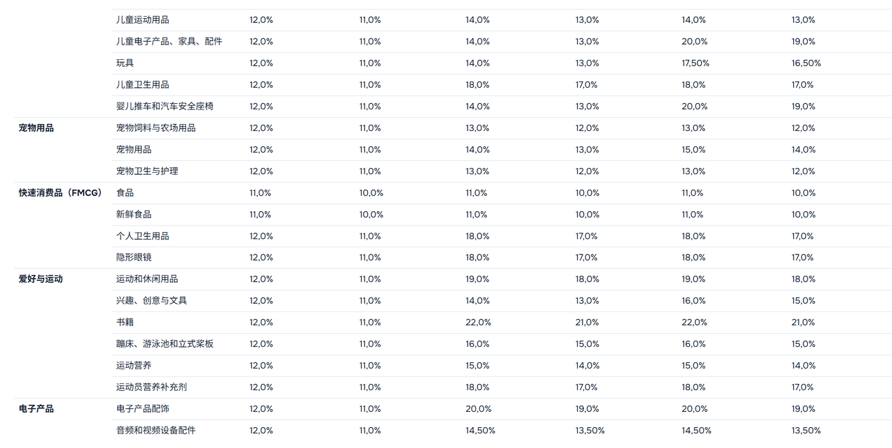The height and width of the screenshot is (448, 892).
Task: Select the 儿童电子产品、家具、配件 row label
Action: pyautogui.click(x=169, y=42)
